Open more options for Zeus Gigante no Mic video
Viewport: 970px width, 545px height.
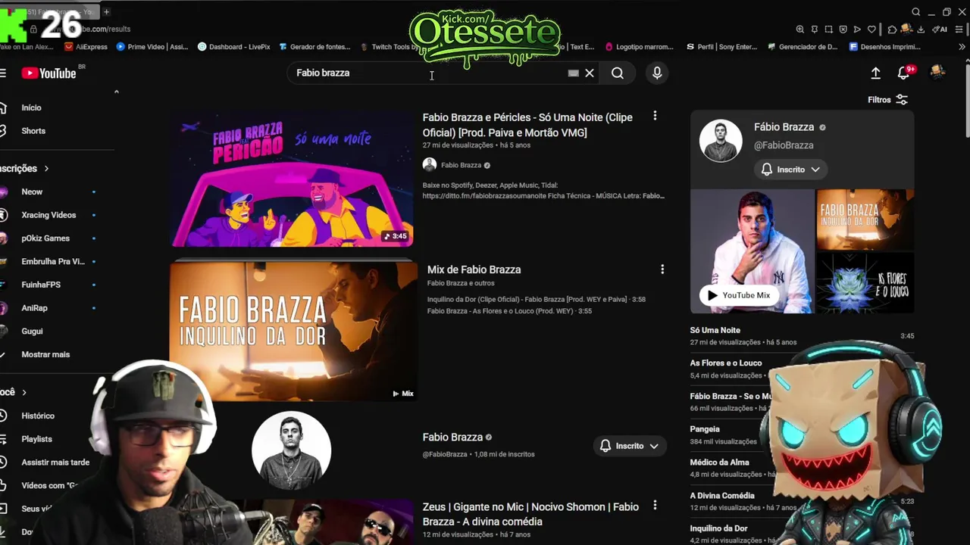[x=655, y=505]
